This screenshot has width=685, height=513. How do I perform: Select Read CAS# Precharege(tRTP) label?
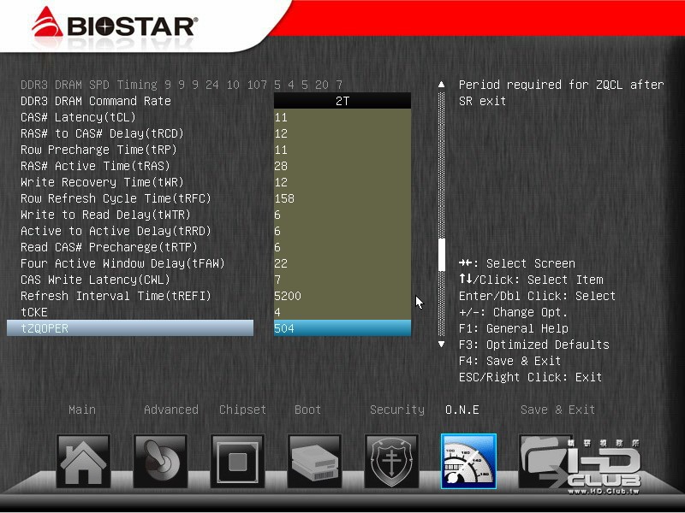(110, 247)
